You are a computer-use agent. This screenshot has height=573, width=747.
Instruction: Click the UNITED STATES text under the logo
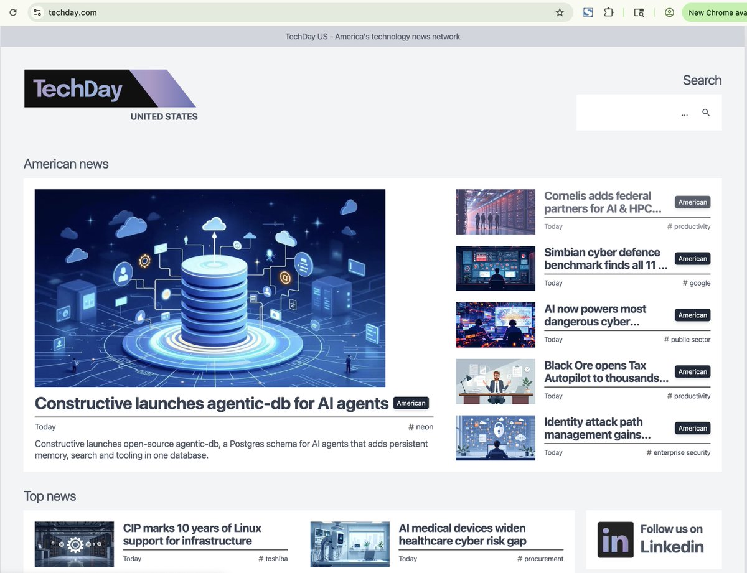click(x=164, y=116)
